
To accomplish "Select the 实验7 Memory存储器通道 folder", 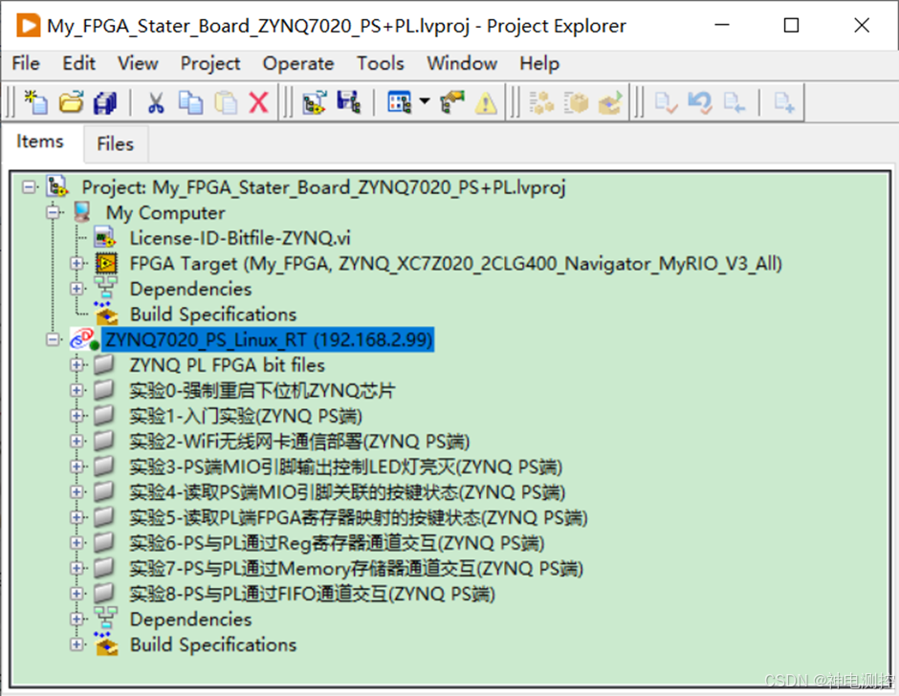I will [356, 568].
